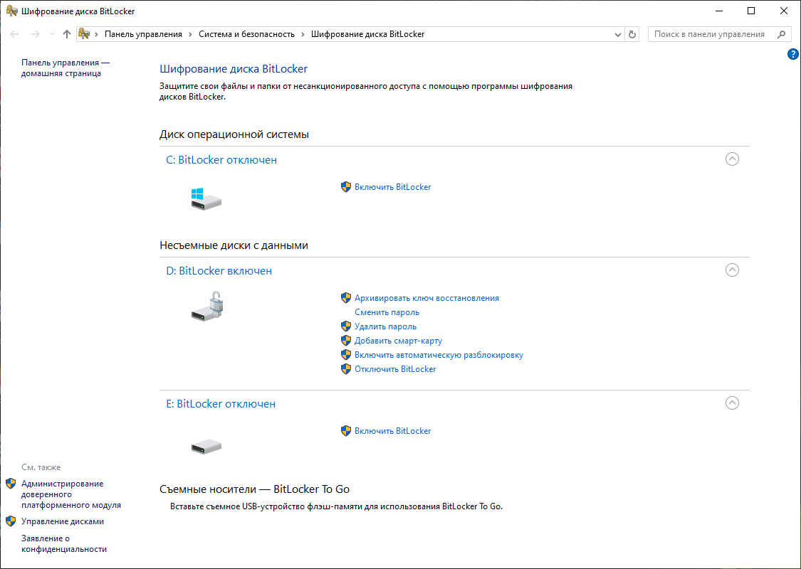The height and width of the screenshot is (569, 801).
Task: Collapse the E: drive section
Action: (732, 403)
